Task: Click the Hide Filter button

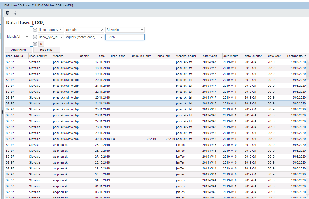Action: [x=47, y=50]
